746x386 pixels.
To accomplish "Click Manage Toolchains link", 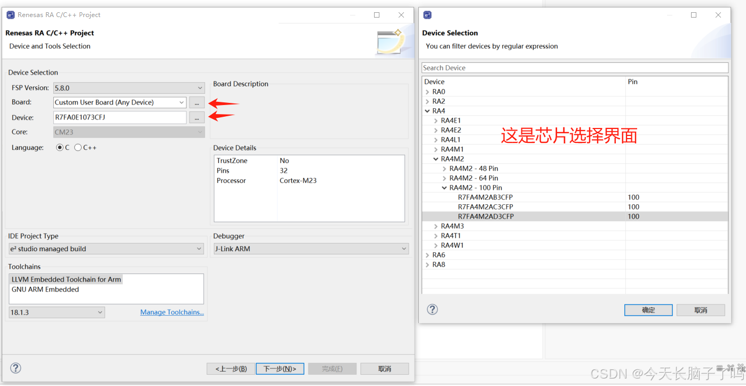I will point(172,312).
